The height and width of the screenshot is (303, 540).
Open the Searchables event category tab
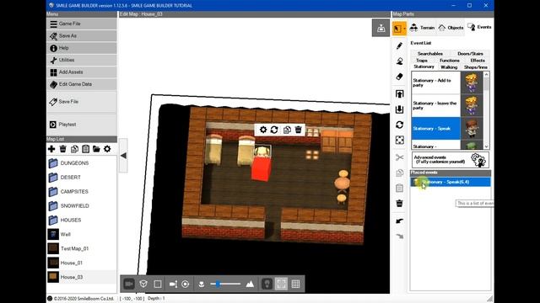coord(429,54)
